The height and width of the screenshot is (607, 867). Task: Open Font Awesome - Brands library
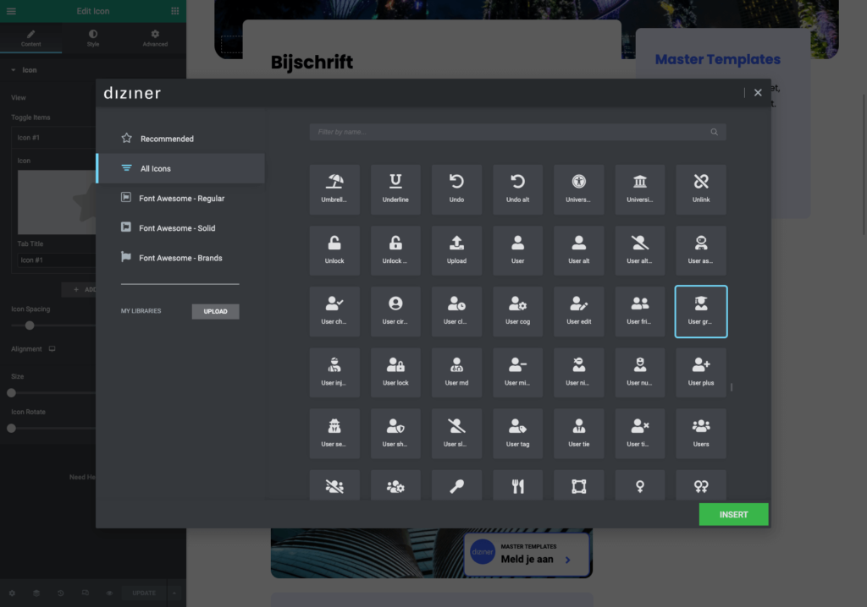[180, 258]
